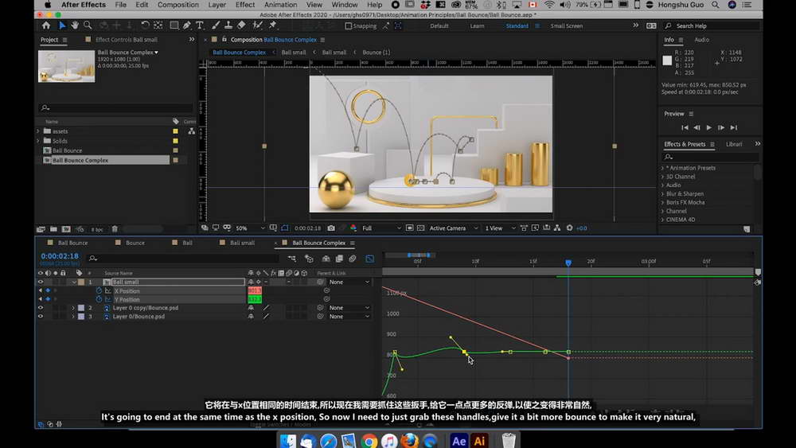This screenshot has height=448, width=796.
Task: Switch to Effect Controls Ball small tab
Action: tap(126, 40)
